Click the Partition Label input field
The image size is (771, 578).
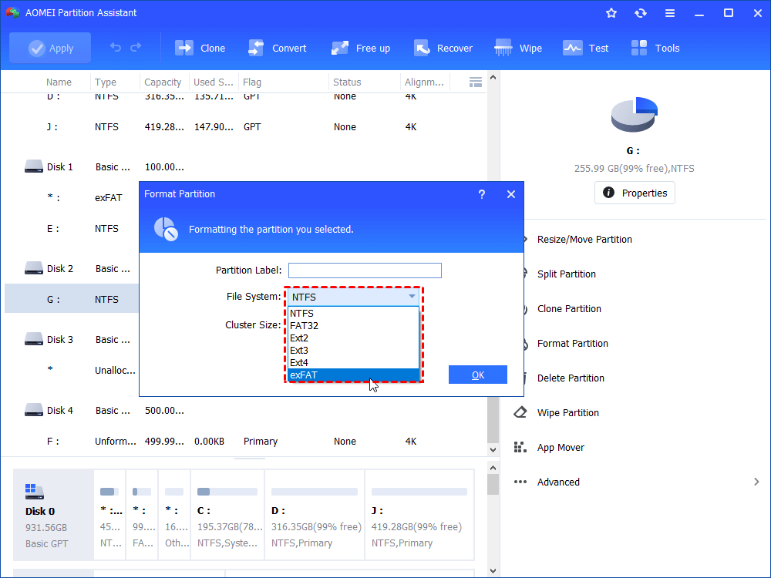click(365, 271)
